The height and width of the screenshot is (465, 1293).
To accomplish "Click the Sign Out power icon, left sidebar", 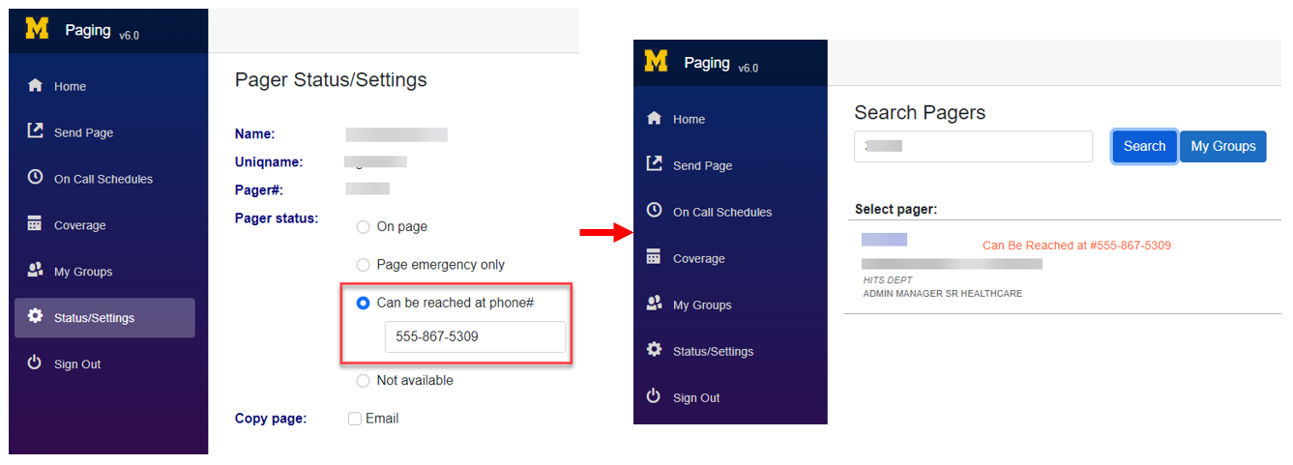I will (x=35, y=363).
